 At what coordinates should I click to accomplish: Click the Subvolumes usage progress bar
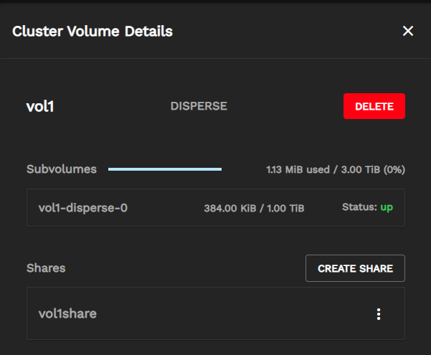[165, 169]
